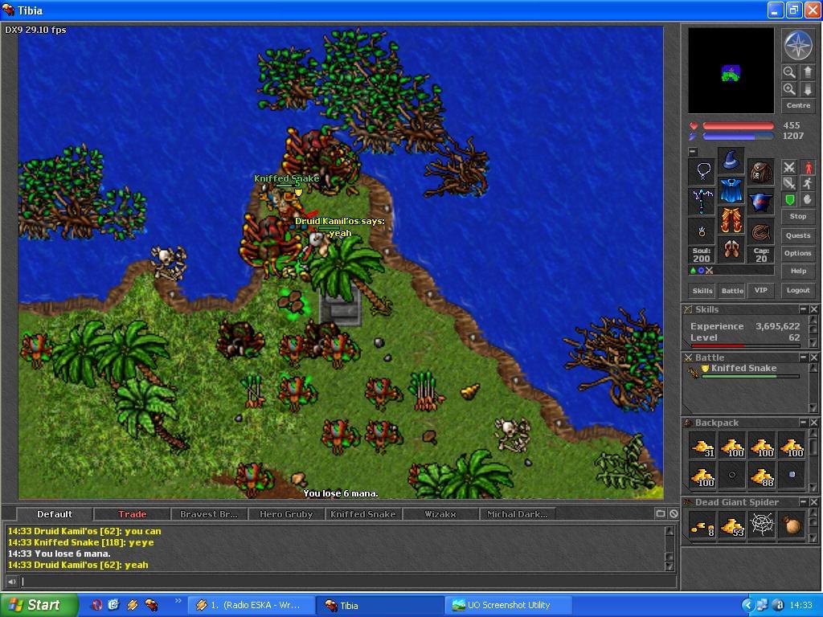Zoom out the minimap

tap(789, 72)
